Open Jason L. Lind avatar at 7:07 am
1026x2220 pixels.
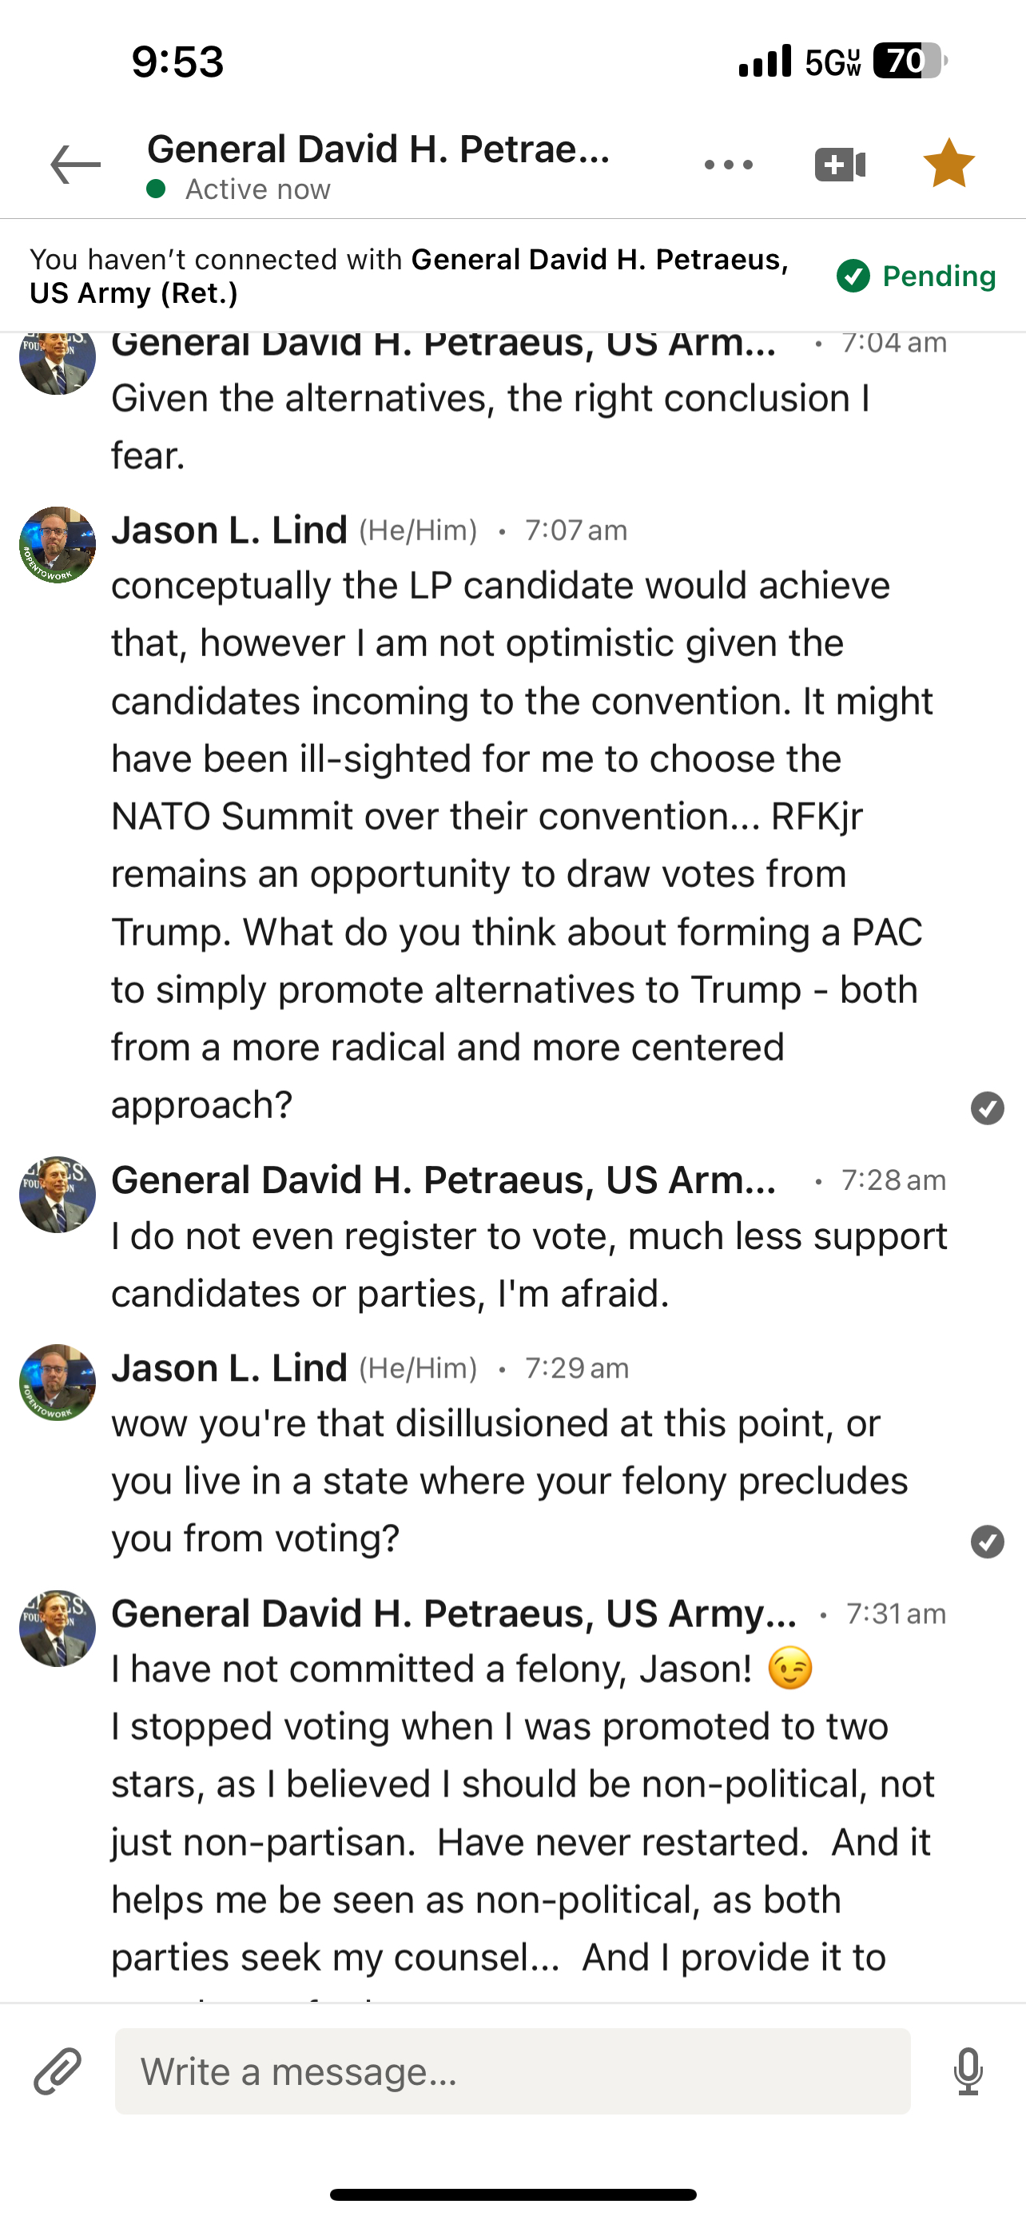point(58,545)
